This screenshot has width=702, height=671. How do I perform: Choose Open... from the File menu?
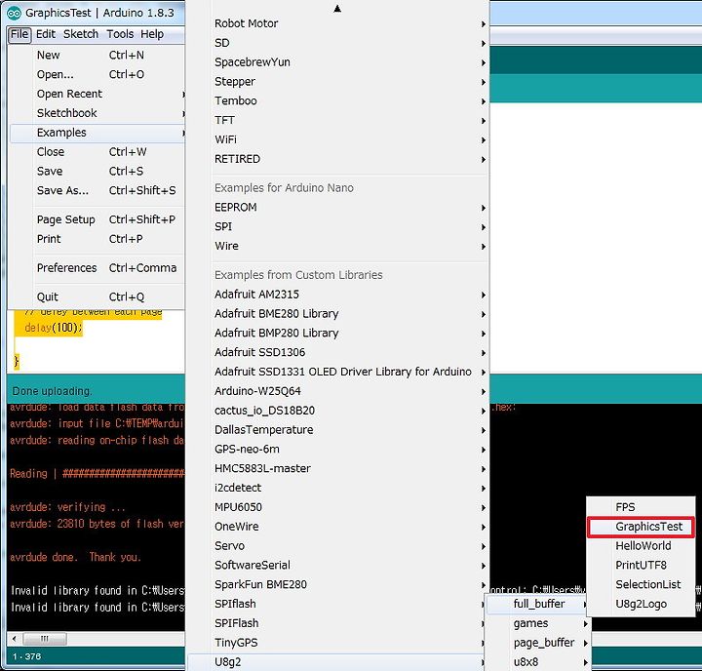coord(97,74)
